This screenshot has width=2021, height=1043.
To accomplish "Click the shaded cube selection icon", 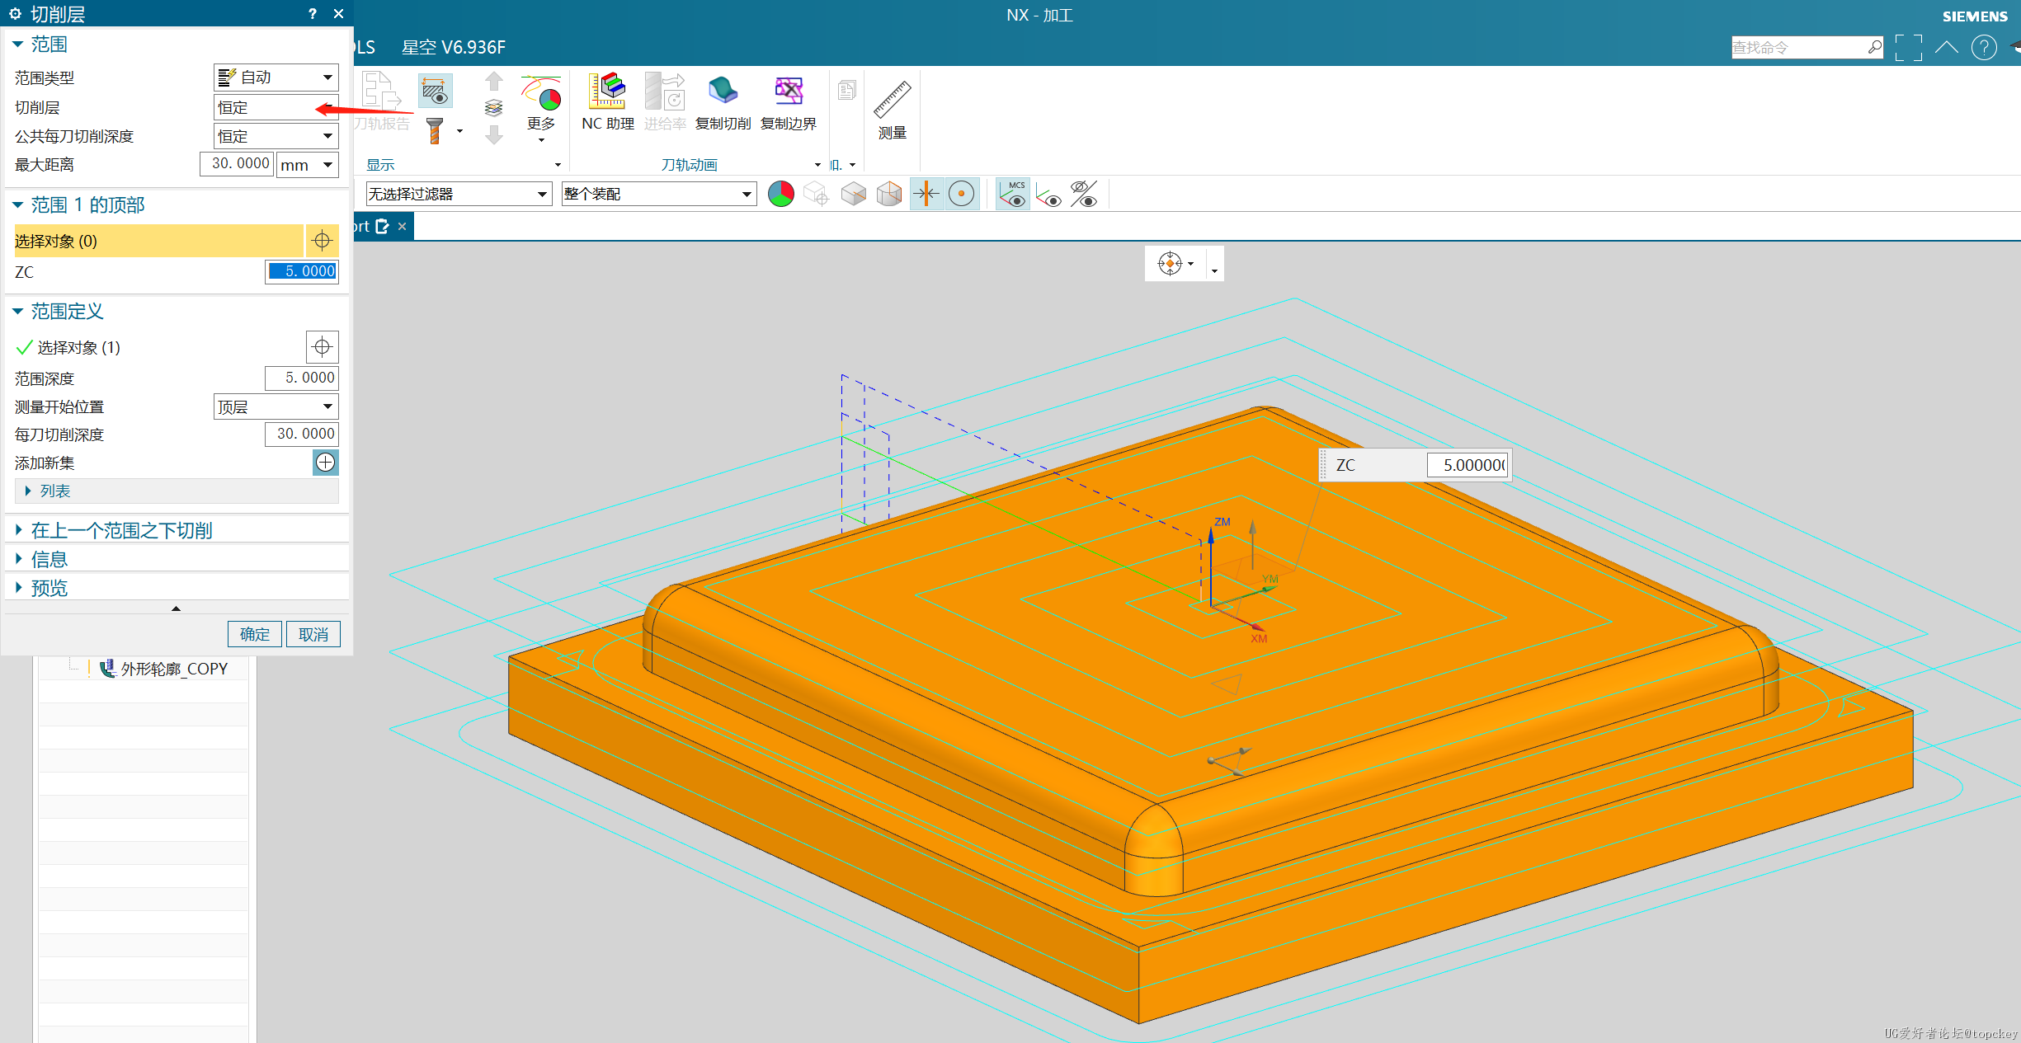I will [x=853, y=194].
